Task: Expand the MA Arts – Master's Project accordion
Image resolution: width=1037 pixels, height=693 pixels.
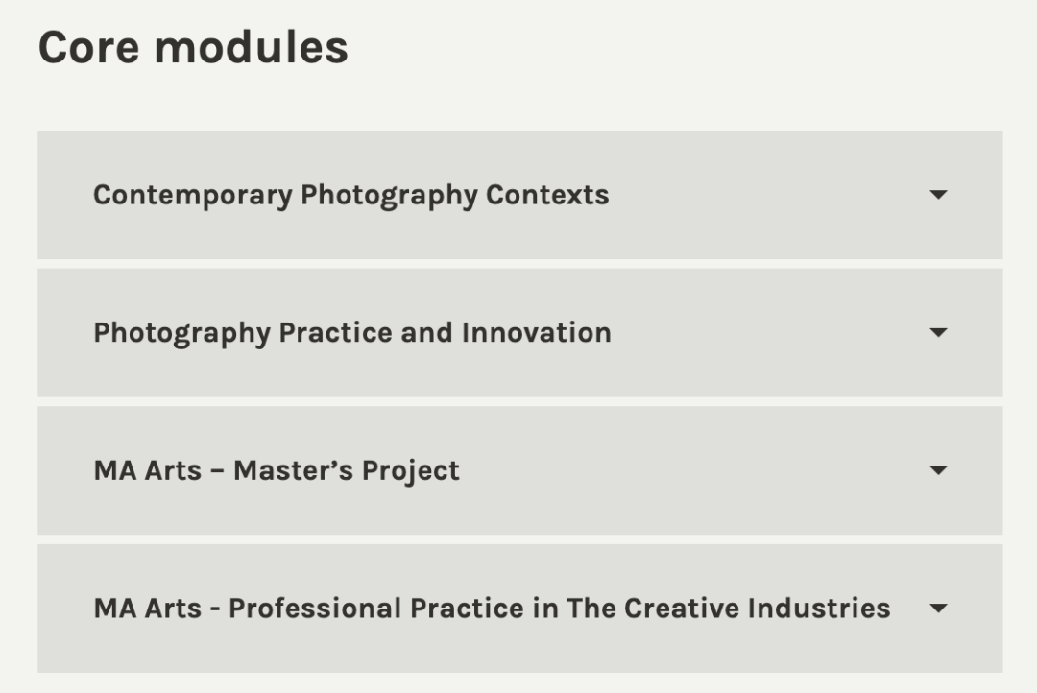Action: (x=519, y=470)
